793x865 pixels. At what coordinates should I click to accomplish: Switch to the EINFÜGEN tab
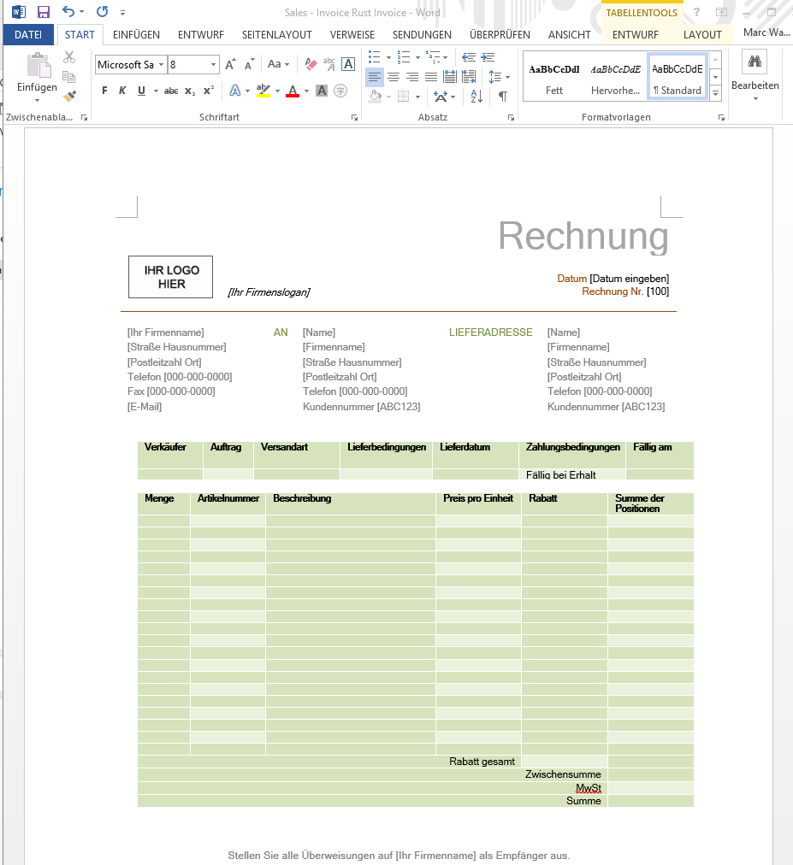[x=136, y=35]
